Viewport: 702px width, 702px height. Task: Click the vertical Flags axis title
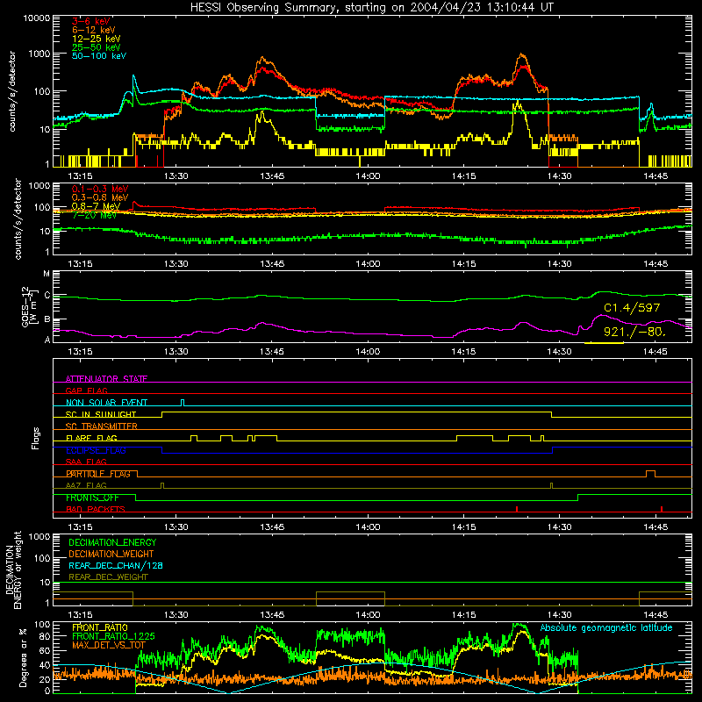pos(35,438)
